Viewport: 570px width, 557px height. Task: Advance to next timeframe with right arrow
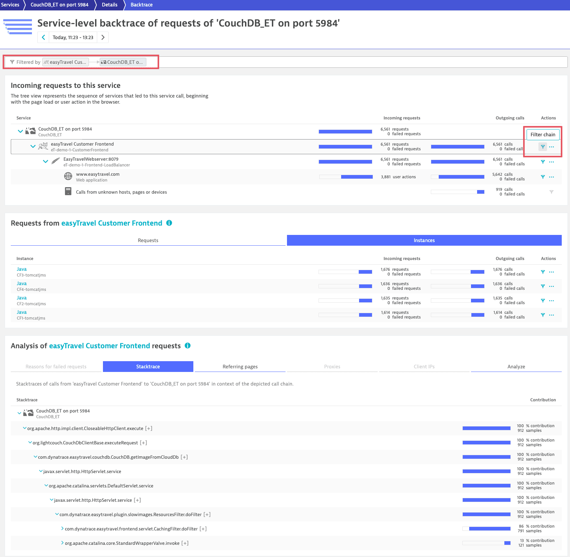(x=103, y=37)
